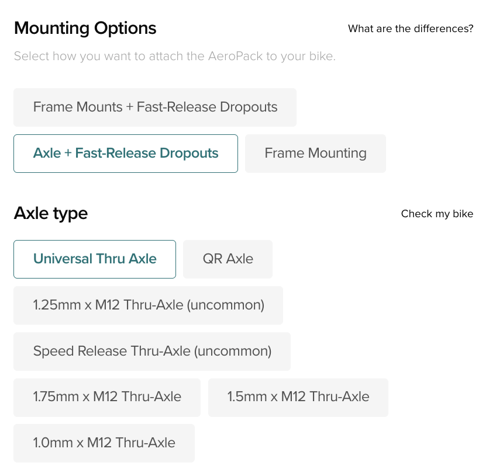
Task: Select the 1.5mm x M12 Thru-Axle
Action: (298, 398)
